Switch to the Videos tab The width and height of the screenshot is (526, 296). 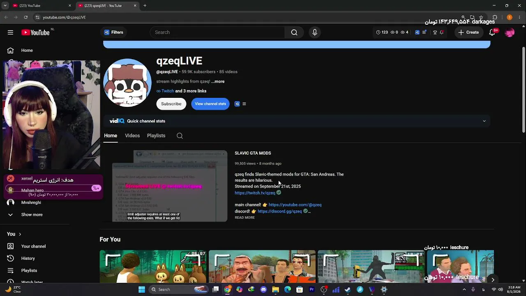point(132,136)
